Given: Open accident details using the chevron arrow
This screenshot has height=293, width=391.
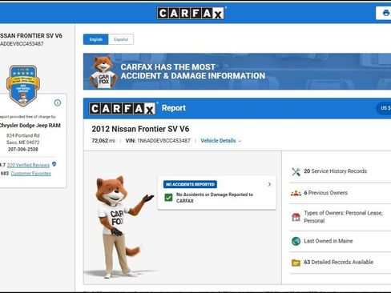Looking at the screenshot, I should click(269, 184).
